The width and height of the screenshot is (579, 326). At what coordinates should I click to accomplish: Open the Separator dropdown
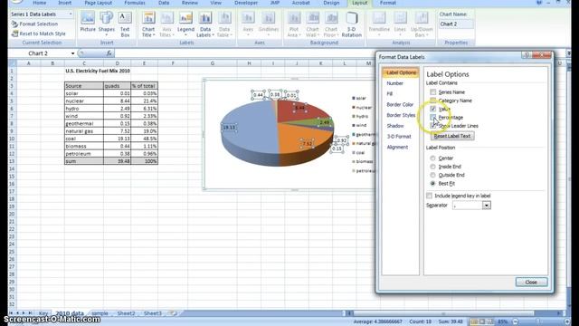tap(487, 206)
